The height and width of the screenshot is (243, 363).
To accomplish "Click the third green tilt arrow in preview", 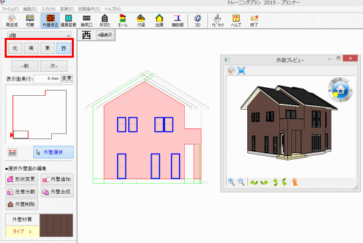I will click(x=275, y=182).
